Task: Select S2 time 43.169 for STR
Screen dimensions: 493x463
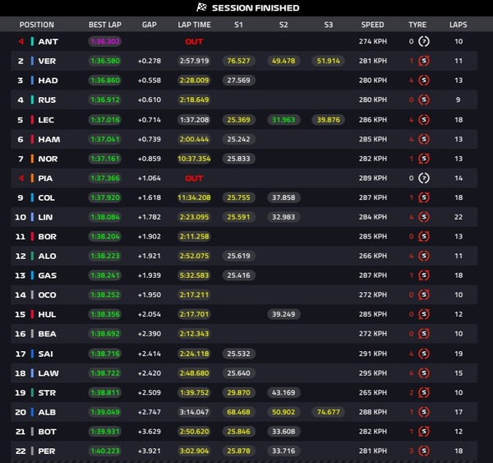Action: point(283,392)
